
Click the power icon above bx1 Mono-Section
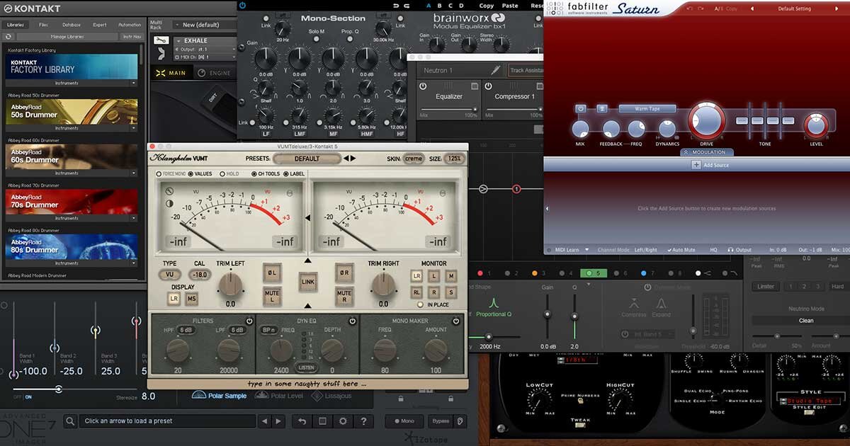pos(243,5)
